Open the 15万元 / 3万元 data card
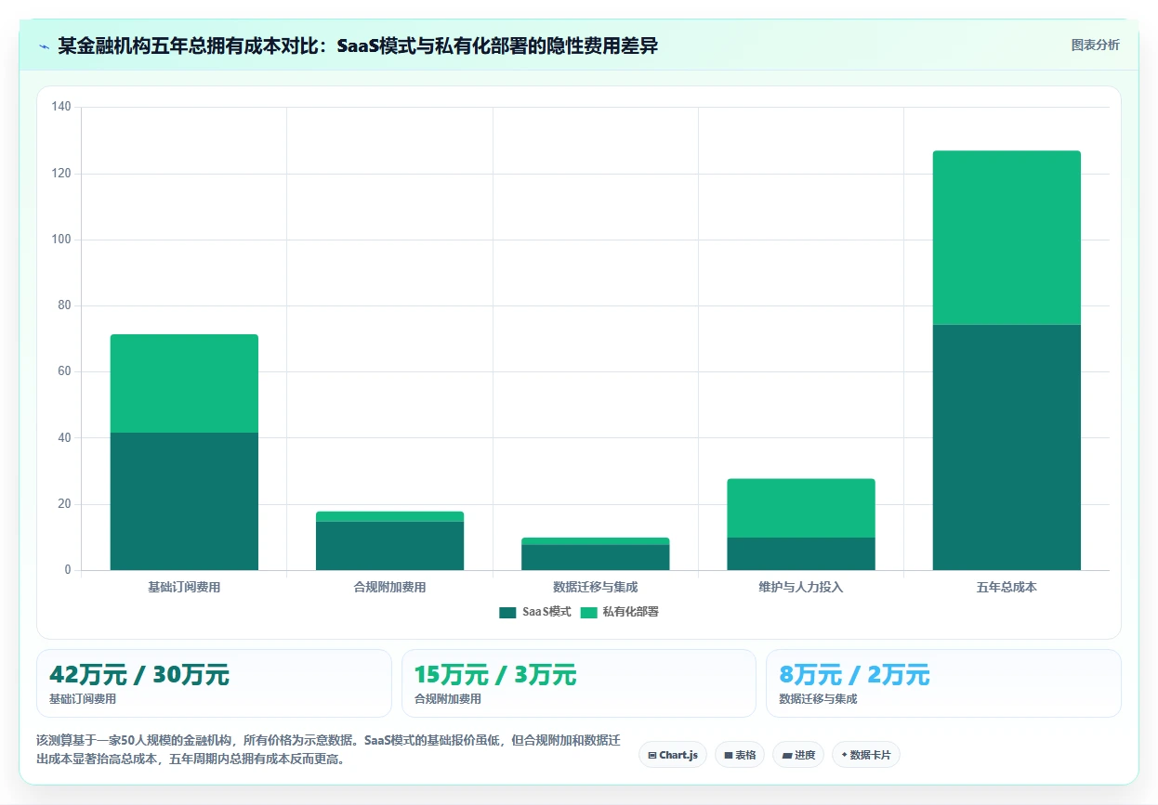 (x=579, y=683)
